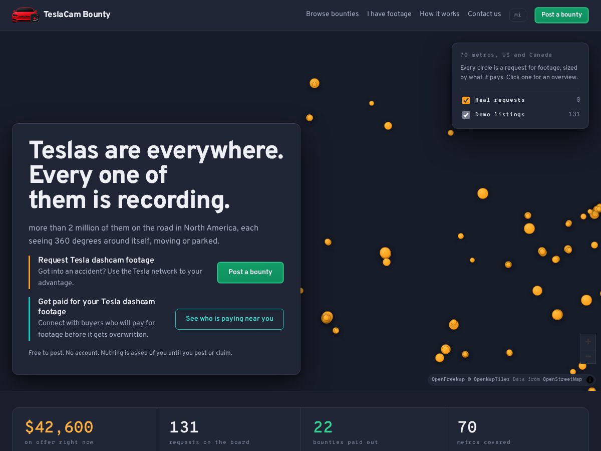
Task: Click the 70 metros, US and Canada label
Action: tap(506, 55)
